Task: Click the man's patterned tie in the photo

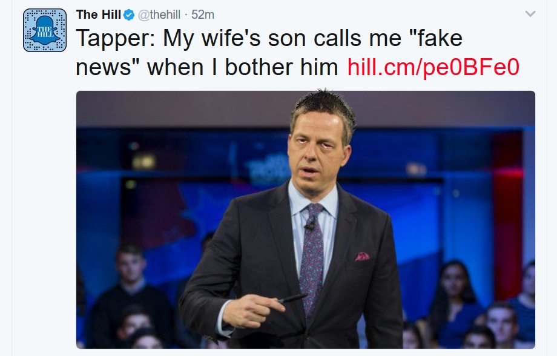Action: (312, 254)
